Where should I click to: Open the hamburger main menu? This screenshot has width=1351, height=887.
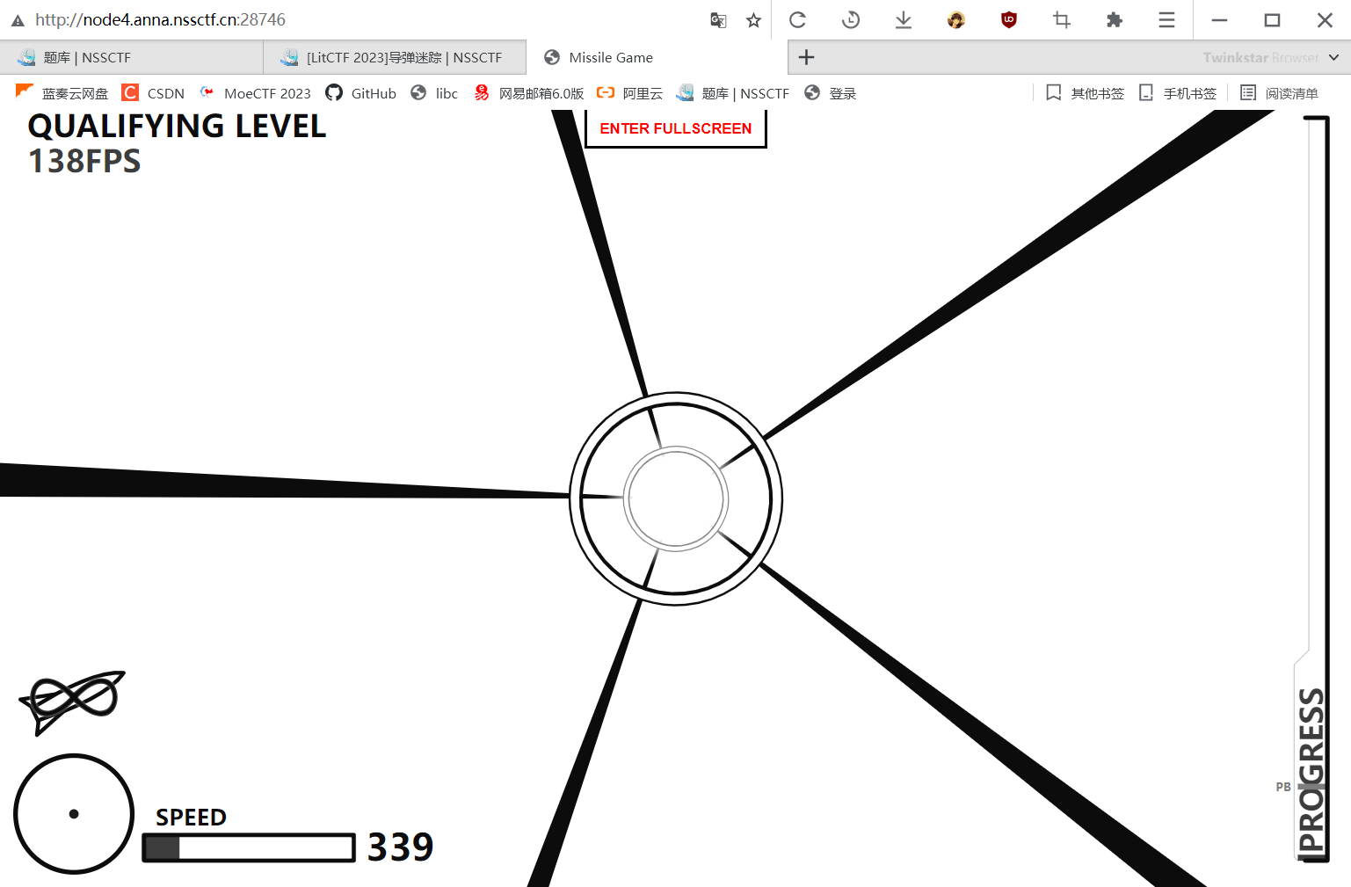[x=1166, y=20]
